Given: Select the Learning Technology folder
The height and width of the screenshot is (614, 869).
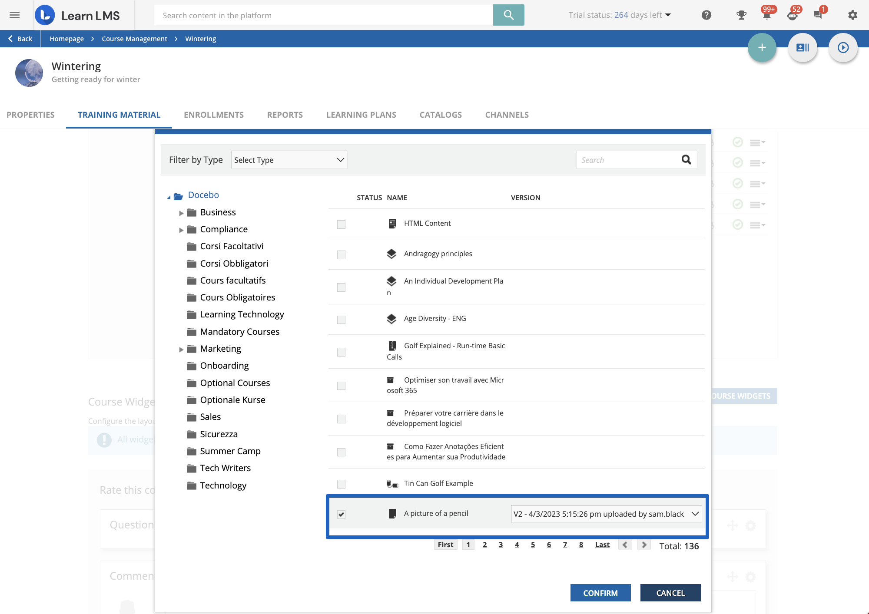Looking at the screenshot, I should point(242,314).
